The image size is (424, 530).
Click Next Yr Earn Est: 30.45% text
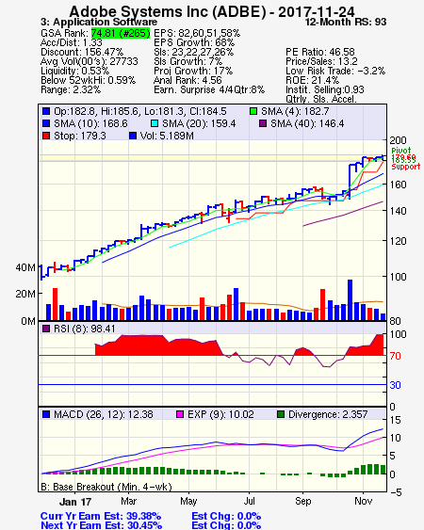point(101,525)
